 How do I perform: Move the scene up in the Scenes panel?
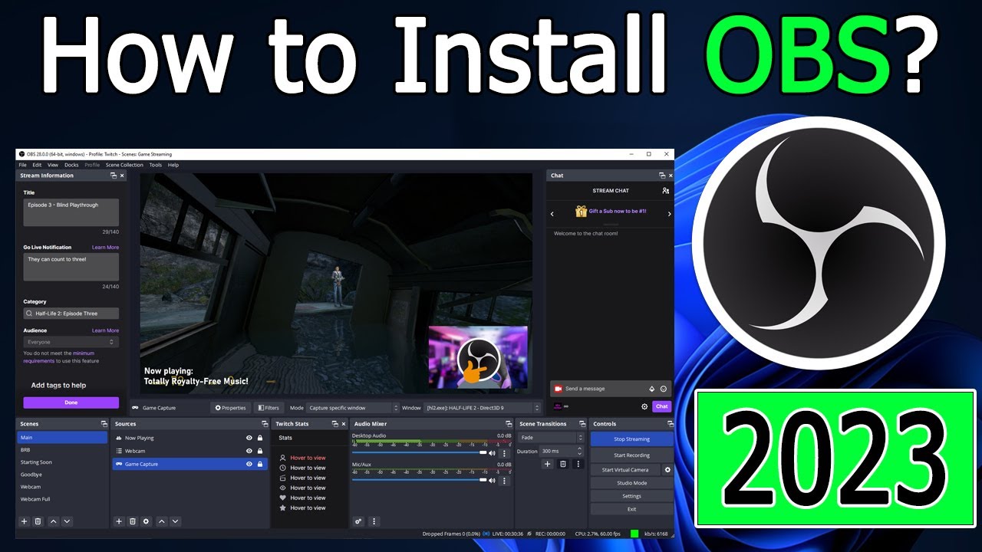tap(53, 521)
